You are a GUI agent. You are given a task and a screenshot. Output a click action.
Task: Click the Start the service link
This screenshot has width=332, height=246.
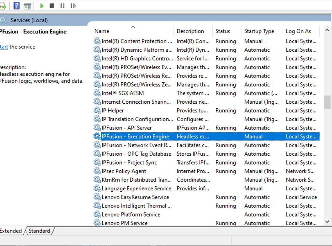tap(4, 47)
